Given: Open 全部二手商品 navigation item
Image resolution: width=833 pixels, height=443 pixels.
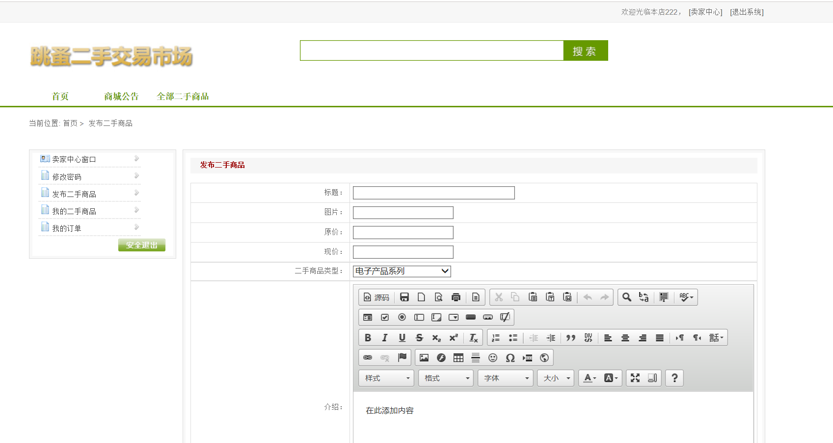Looking at the screenshot, I should point(183,97).
